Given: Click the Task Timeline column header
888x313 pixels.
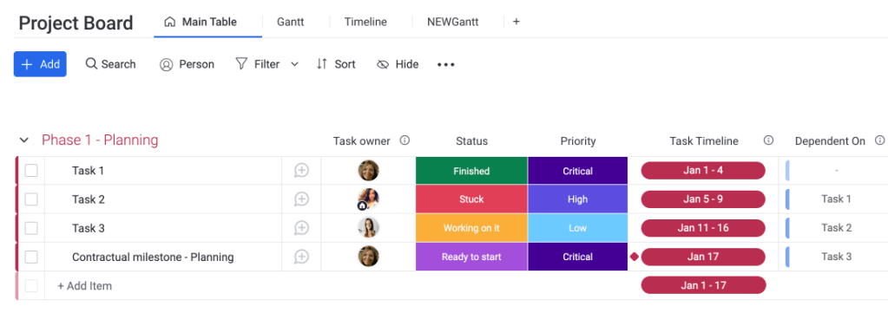Looking at the screenshot, I should (704, 141).
